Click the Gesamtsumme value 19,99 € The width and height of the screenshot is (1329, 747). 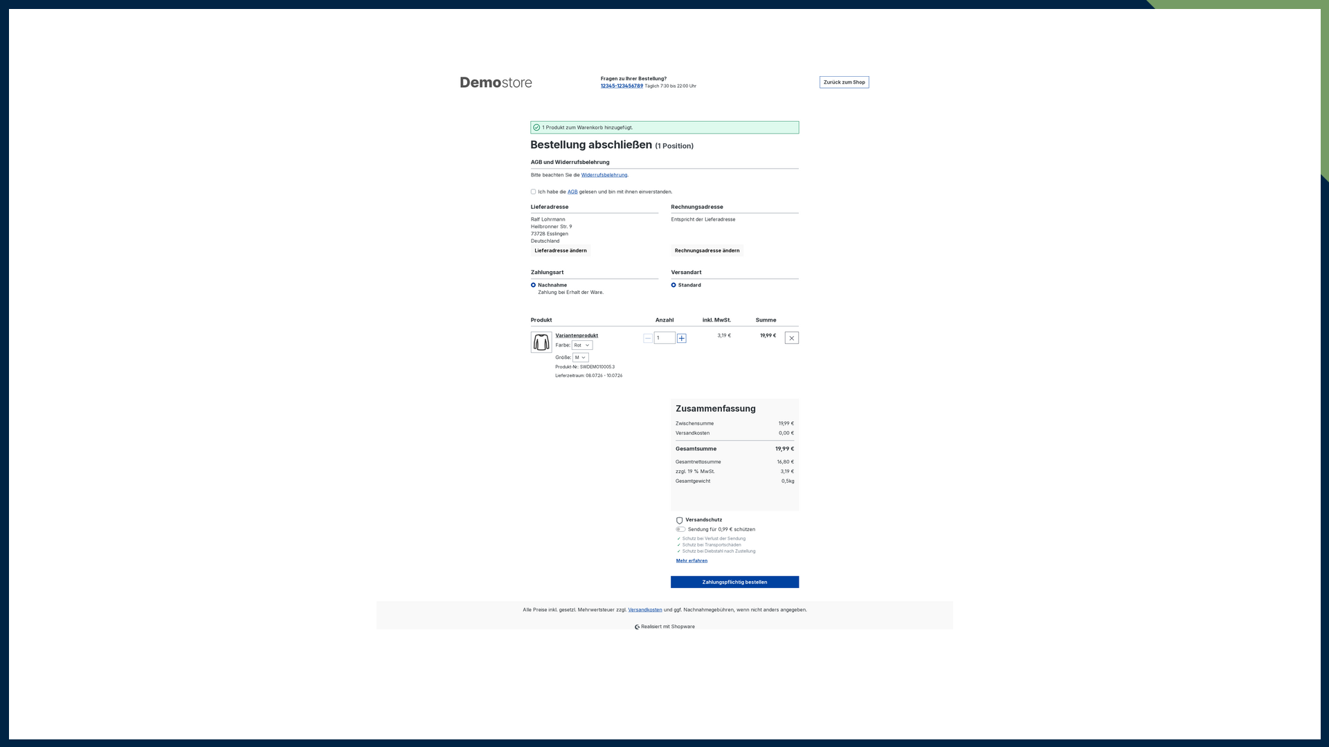tap(784, 449)
